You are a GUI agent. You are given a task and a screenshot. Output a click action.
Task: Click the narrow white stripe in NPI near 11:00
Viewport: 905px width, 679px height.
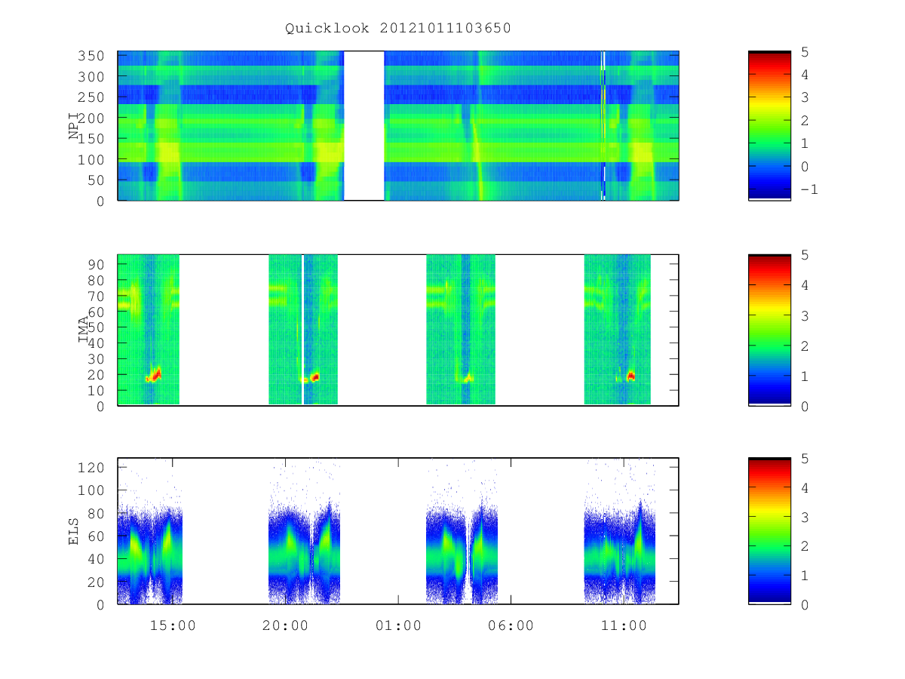pos(603,126)
